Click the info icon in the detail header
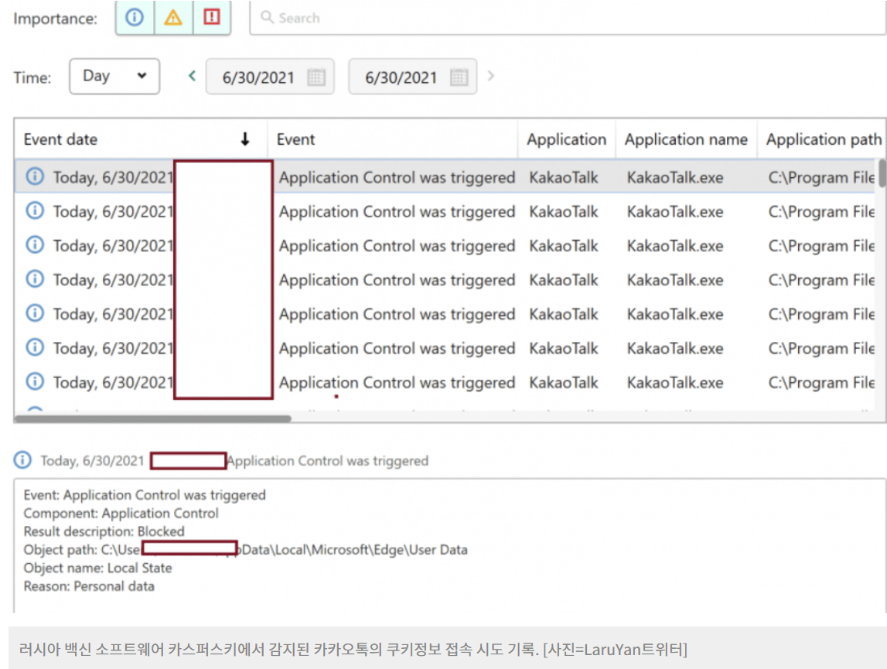Viewport: 887px width, 669px height. tap(22, 459)
